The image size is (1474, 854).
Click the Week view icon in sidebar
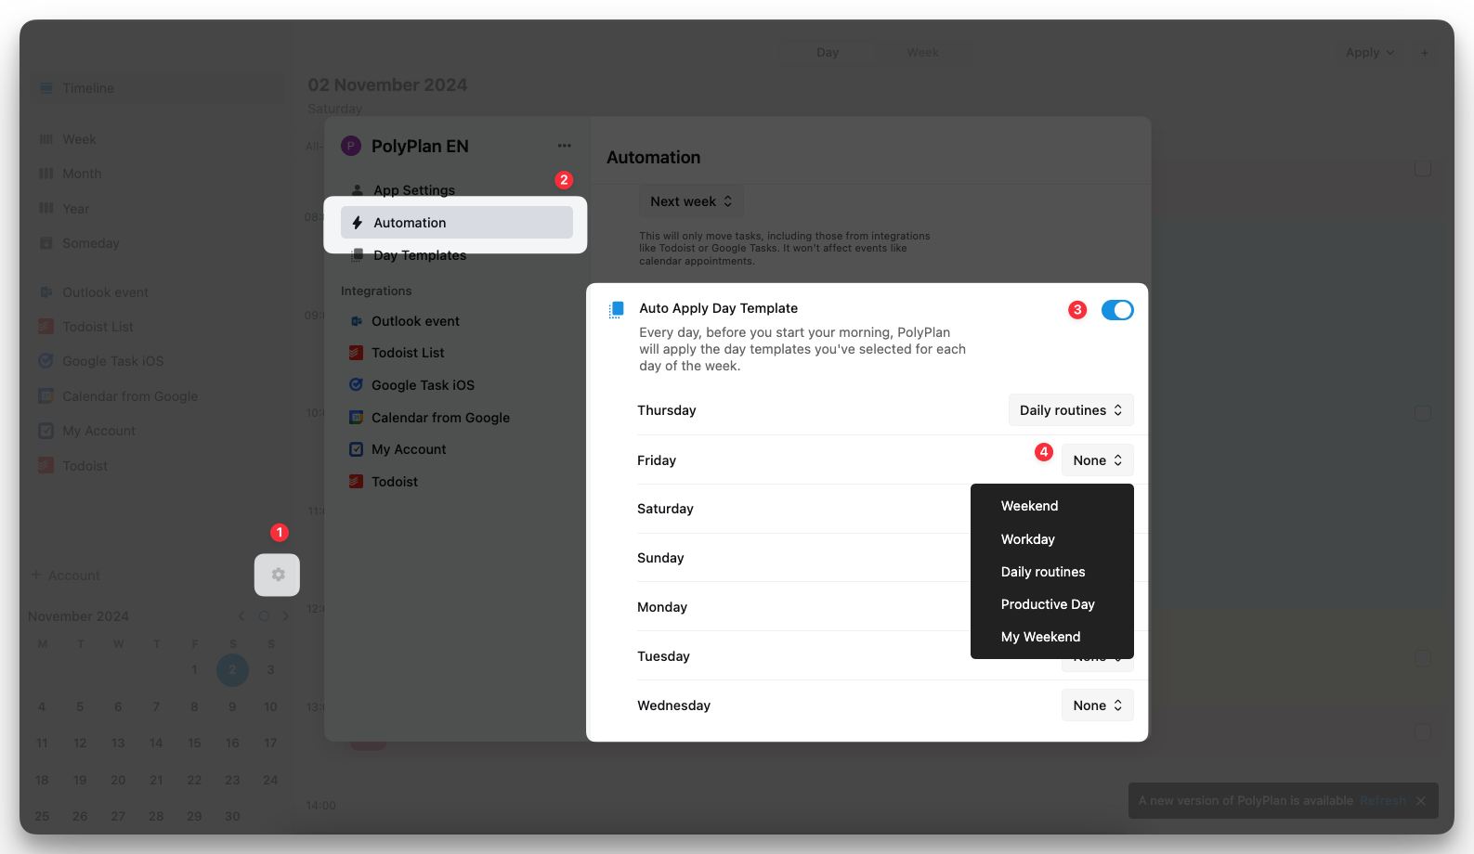click(46, 139)
